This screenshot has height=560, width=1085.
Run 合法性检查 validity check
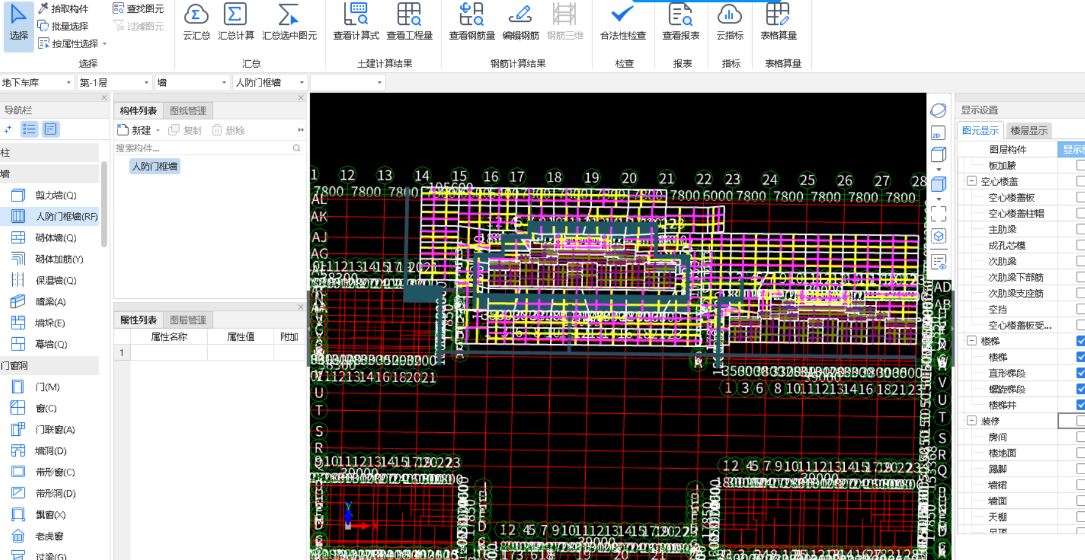pyautogui.click(x=623, y=23)
